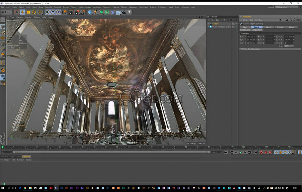Open Mode menu in Attributes manager
The height and width of the screenshot is (192, 302).
(245, 20)
